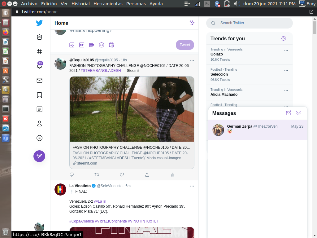
Task: Open the Explore hashtag icon
Action: (39, 52)
